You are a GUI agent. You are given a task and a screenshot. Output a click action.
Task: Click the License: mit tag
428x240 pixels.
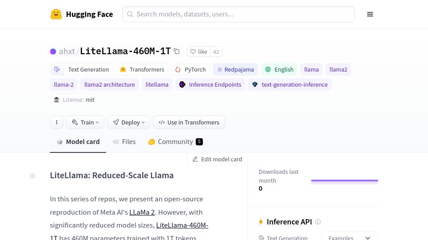tap(74, 100)
